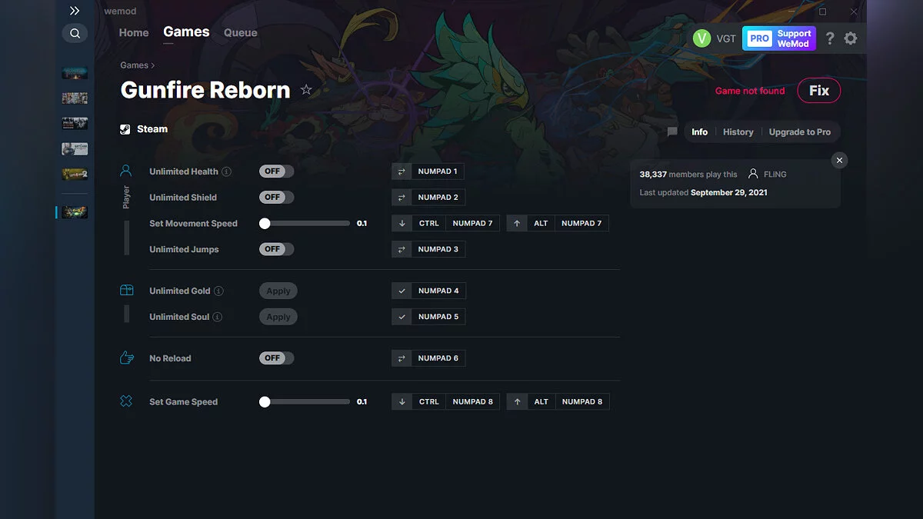Click increase arrow icon for ALT NUMPAD 7

tap(517, 224)
